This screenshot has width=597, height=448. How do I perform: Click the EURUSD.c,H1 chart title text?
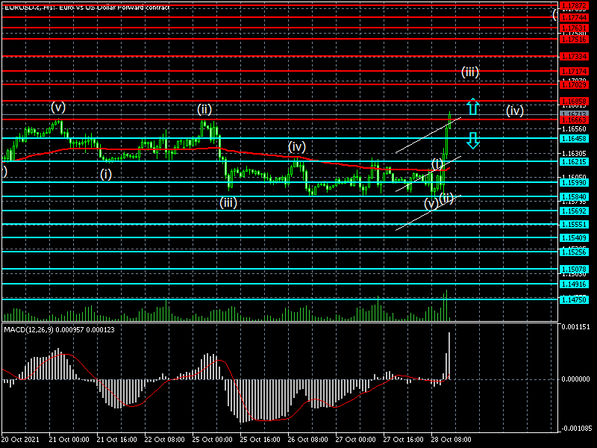[x=86, y=7]
